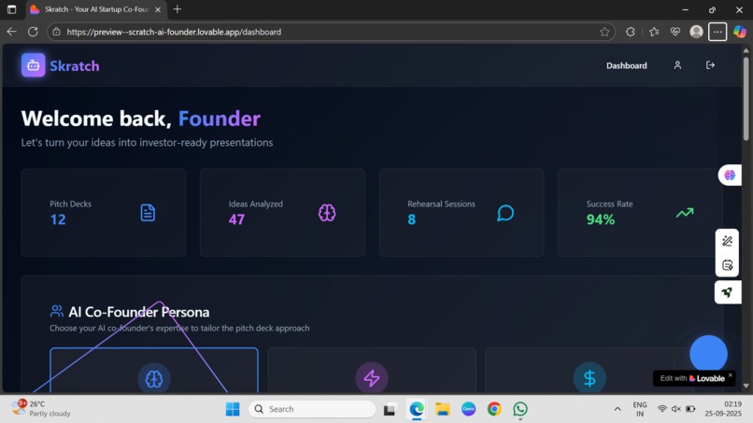Screen dimensions: 753x423
Task: Click the Pitch Decks value 12
Action: (x=58, y=219)
